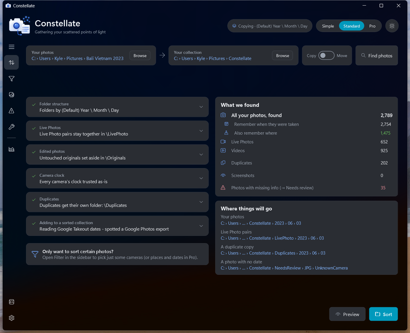
Task: Open the console sidebar icon
Action: click(x=11, y=302)
